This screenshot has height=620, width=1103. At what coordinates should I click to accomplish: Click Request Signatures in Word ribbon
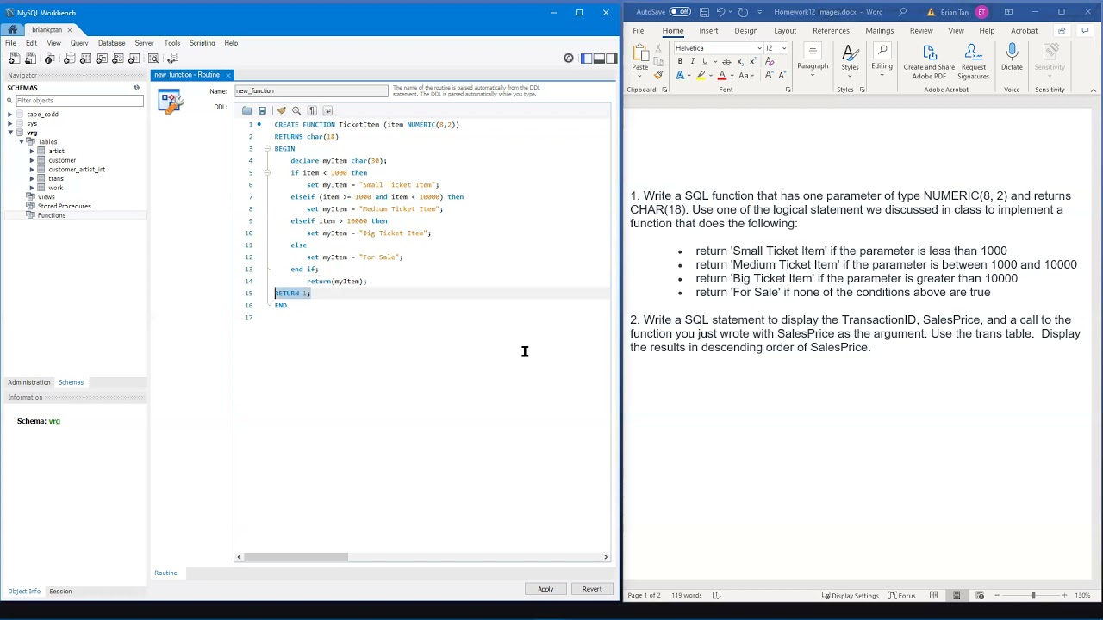(973, 62)
